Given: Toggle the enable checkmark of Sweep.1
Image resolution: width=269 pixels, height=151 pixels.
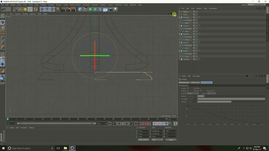Looking at the screenshot, I should [x=197, y=42].
